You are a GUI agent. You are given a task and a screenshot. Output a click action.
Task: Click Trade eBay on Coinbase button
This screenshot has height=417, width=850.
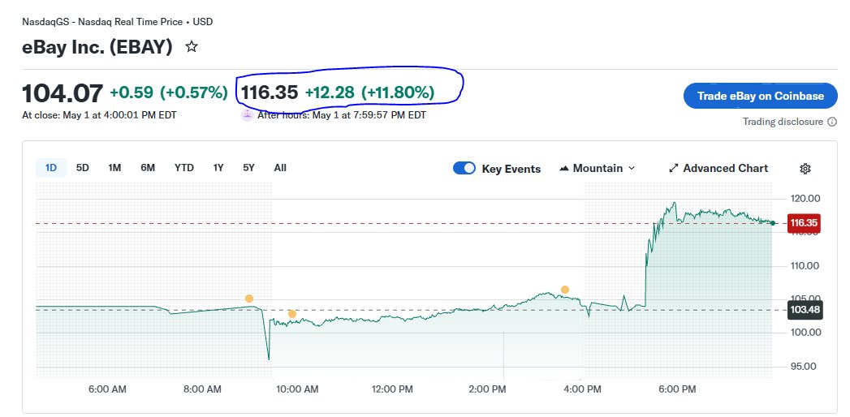[760, 96]
